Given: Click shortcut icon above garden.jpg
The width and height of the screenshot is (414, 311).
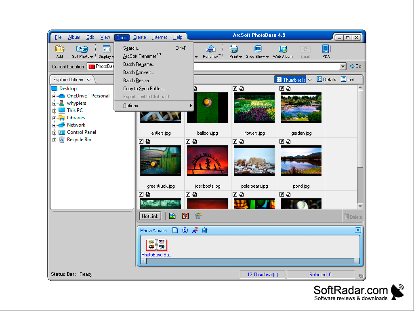Looking at the screenshot, I should [282, 88].
